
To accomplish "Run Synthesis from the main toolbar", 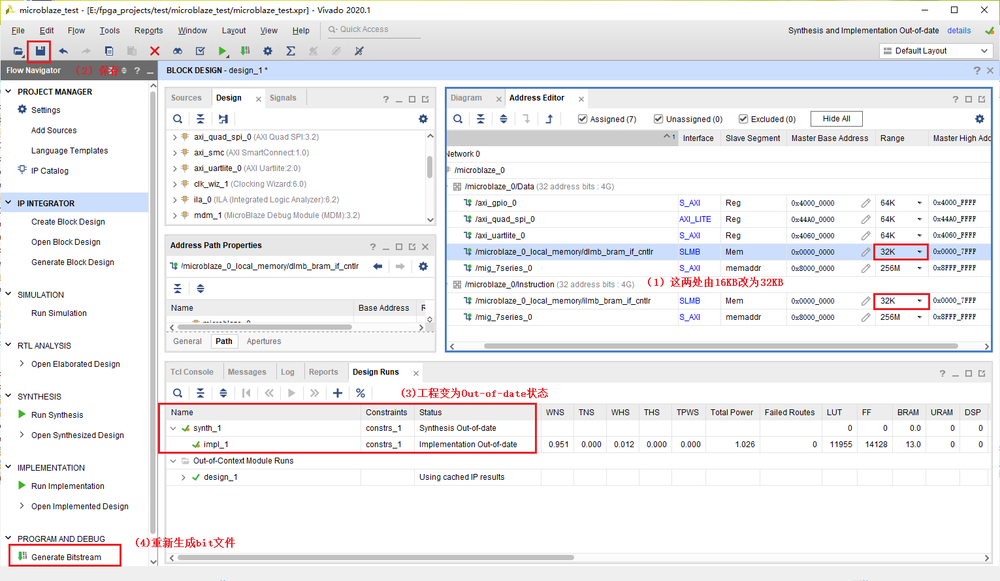I will click(x=223, y=51).
